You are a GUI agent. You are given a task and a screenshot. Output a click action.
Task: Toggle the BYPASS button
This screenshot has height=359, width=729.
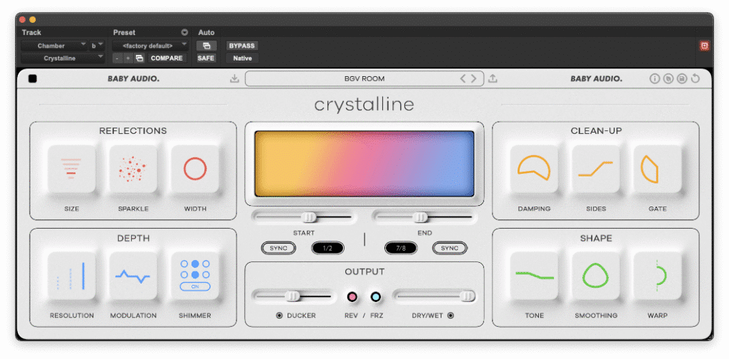242,46
